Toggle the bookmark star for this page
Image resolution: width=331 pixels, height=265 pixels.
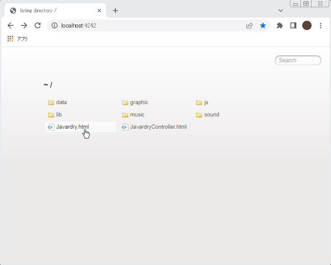point(263,25)
